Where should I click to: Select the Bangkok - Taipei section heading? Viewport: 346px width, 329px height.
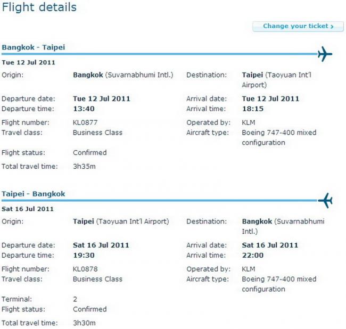tap(34, 47)
